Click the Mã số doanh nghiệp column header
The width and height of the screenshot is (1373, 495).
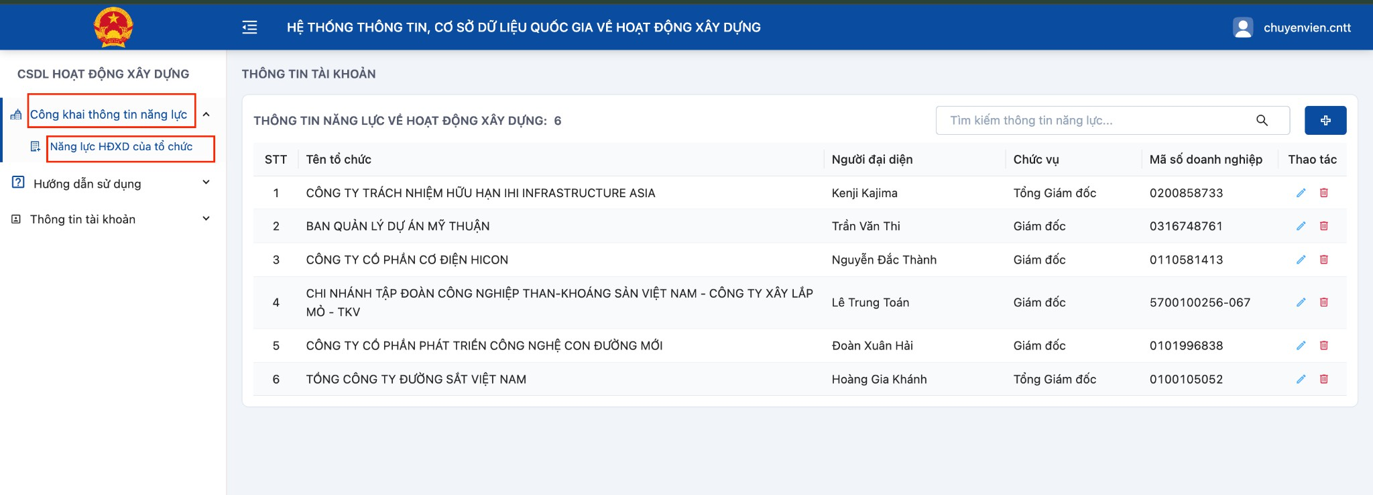pyautogui.click(x=1206, y=160)
